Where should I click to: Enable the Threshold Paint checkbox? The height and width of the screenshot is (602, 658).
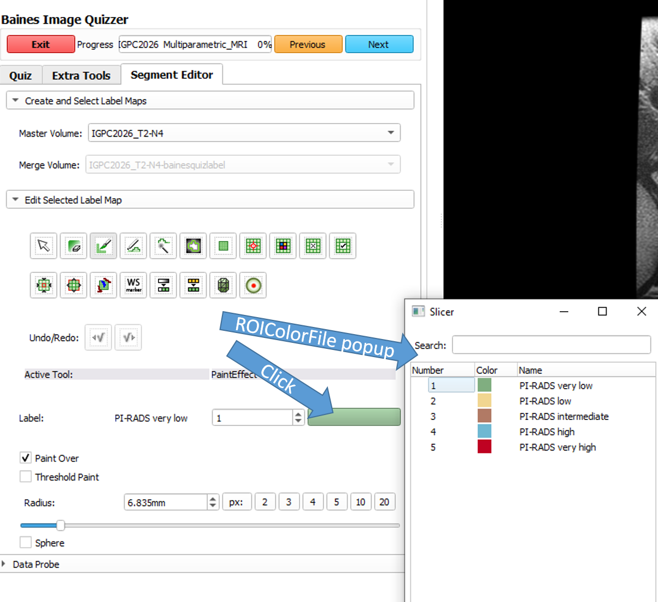point(26,477)
